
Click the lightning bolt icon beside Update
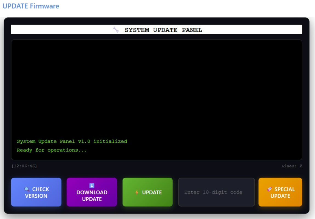137,192
